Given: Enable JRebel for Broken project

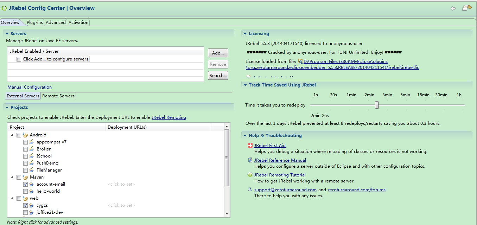Looking at the screenshot, I should pyautogui.click(x=25, y=149).
